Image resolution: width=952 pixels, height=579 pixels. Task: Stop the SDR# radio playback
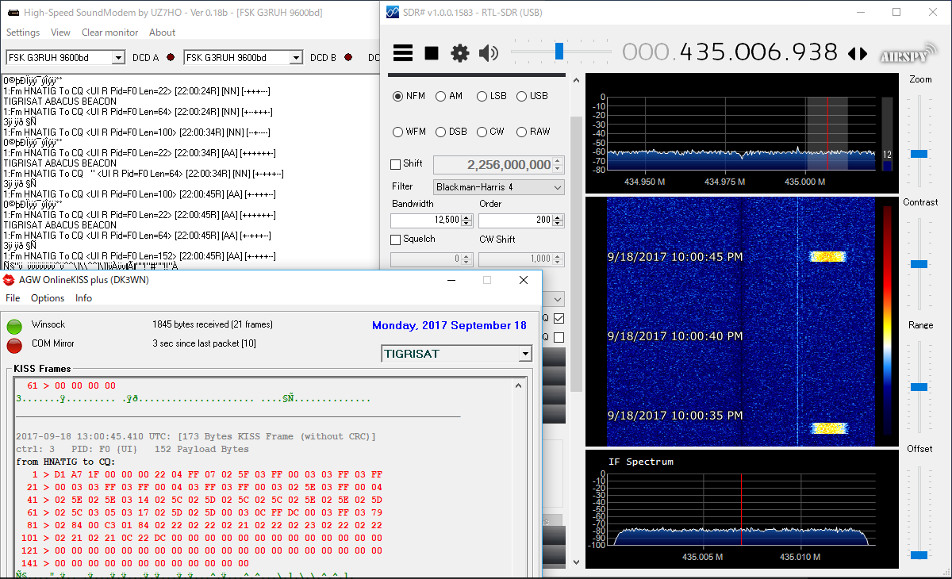tap(432, 53)
